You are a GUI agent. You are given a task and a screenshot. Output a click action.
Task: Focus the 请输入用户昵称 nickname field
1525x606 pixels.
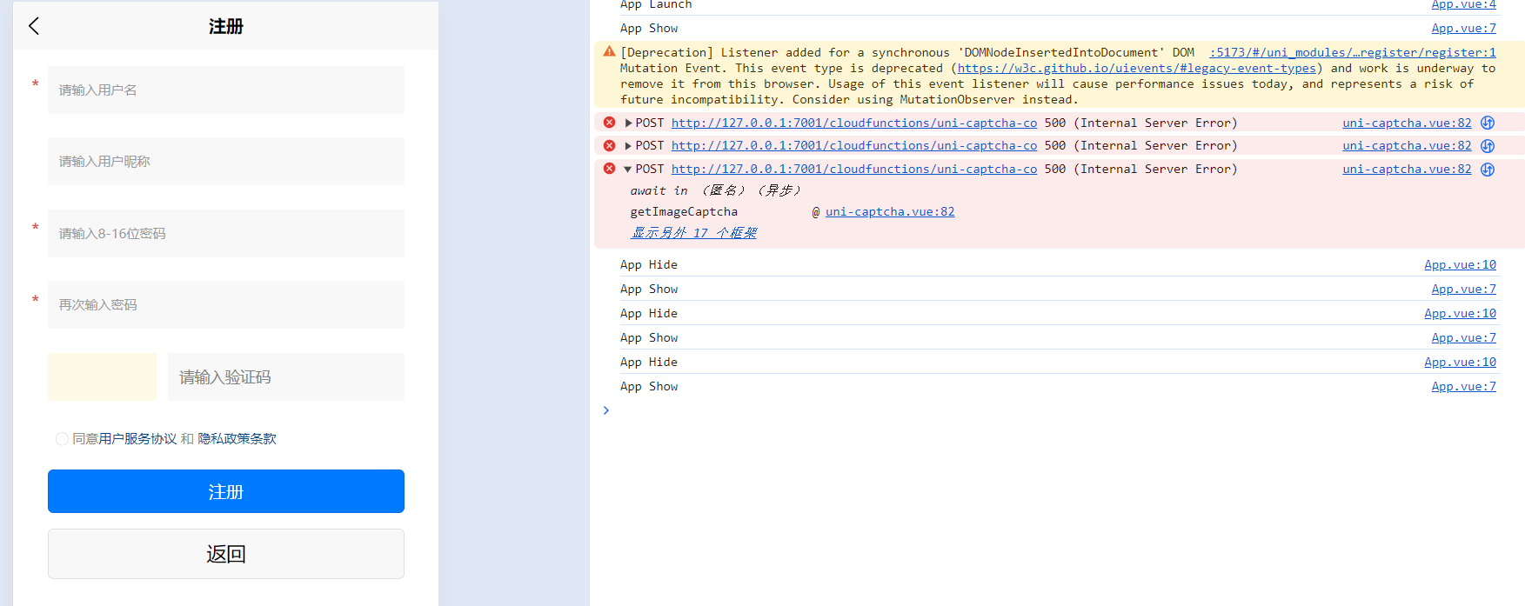point(226,161)
